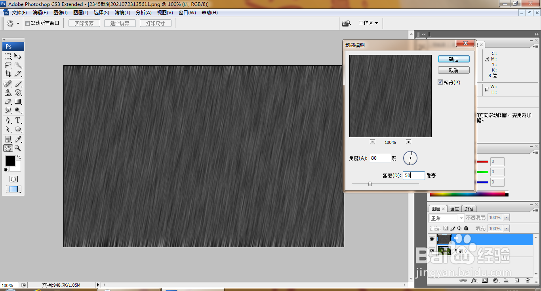541x291 pixels.
Task: Delete layer with trash icon
Action: tap(528, 280)
